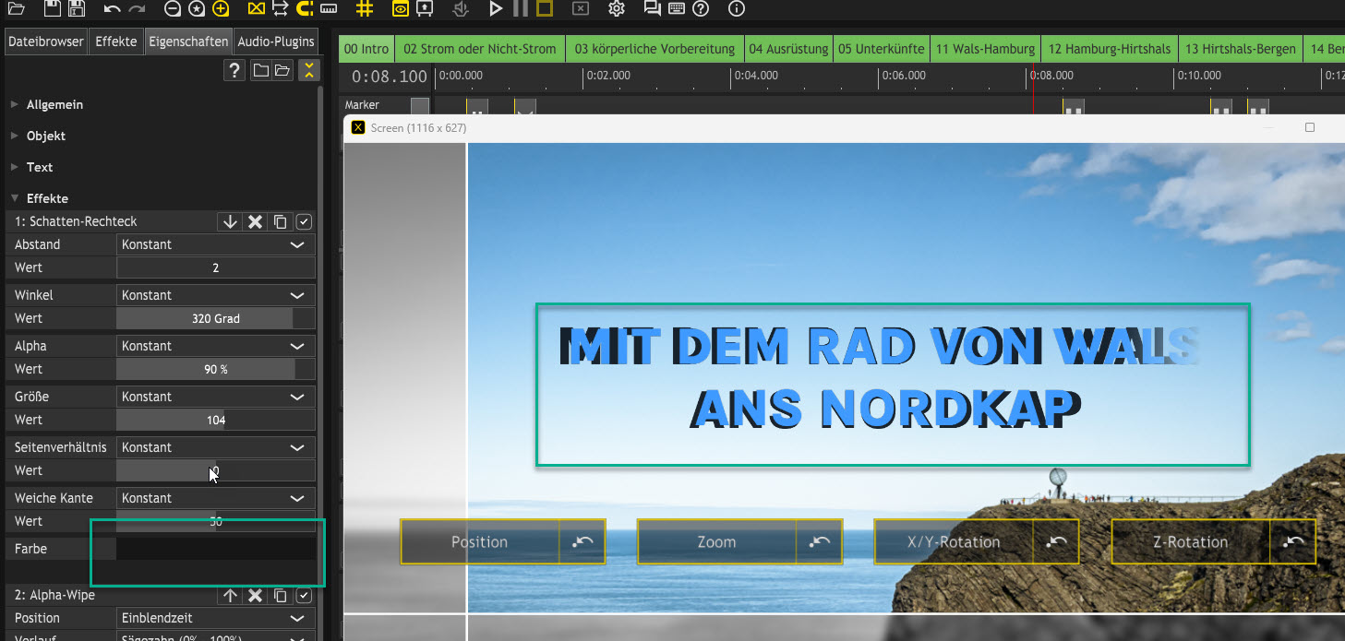The height and width of the screenshot is (641, 1345).
Task: Toggle the yellow grid icon
Action: pyautogui.click(x=365, y=9)
